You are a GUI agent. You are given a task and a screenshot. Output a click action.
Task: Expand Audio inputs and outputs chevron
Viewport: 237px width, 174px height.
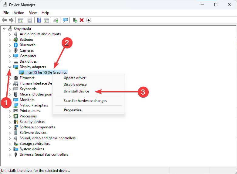pos(10,34)
